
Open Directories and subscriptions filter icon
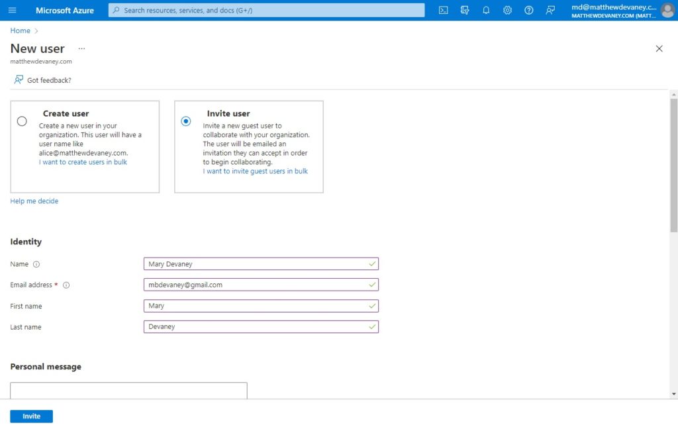(x=465, y=10)
